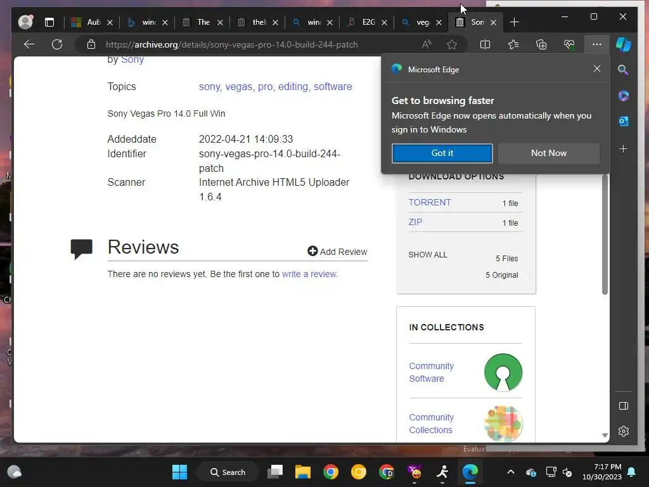Open the tab actions menu icon
Viewport: 649px width, 487px height.
pyautogui.click(x=49, y=22)
